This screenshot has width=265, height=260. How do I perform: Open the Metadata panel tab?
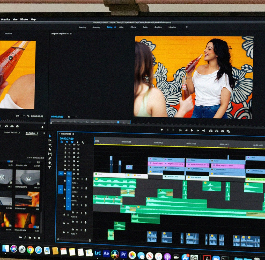8,33
